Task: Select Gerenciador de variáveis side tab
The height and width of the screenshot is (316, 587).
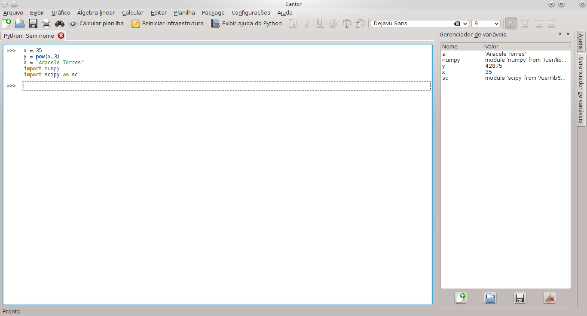Action: (581, 89)
